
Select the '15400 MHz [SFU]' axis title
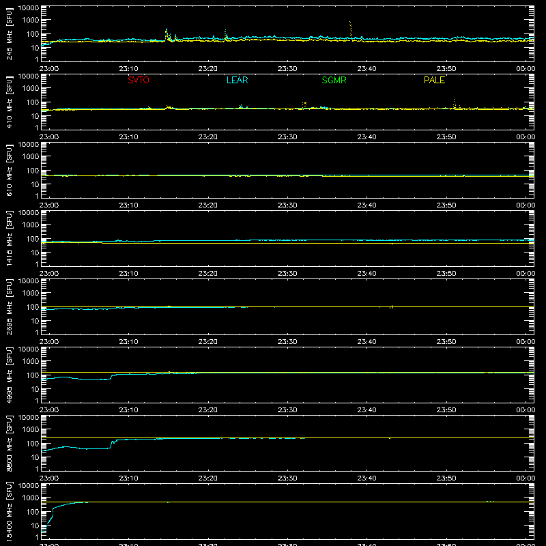pos(9,511)
